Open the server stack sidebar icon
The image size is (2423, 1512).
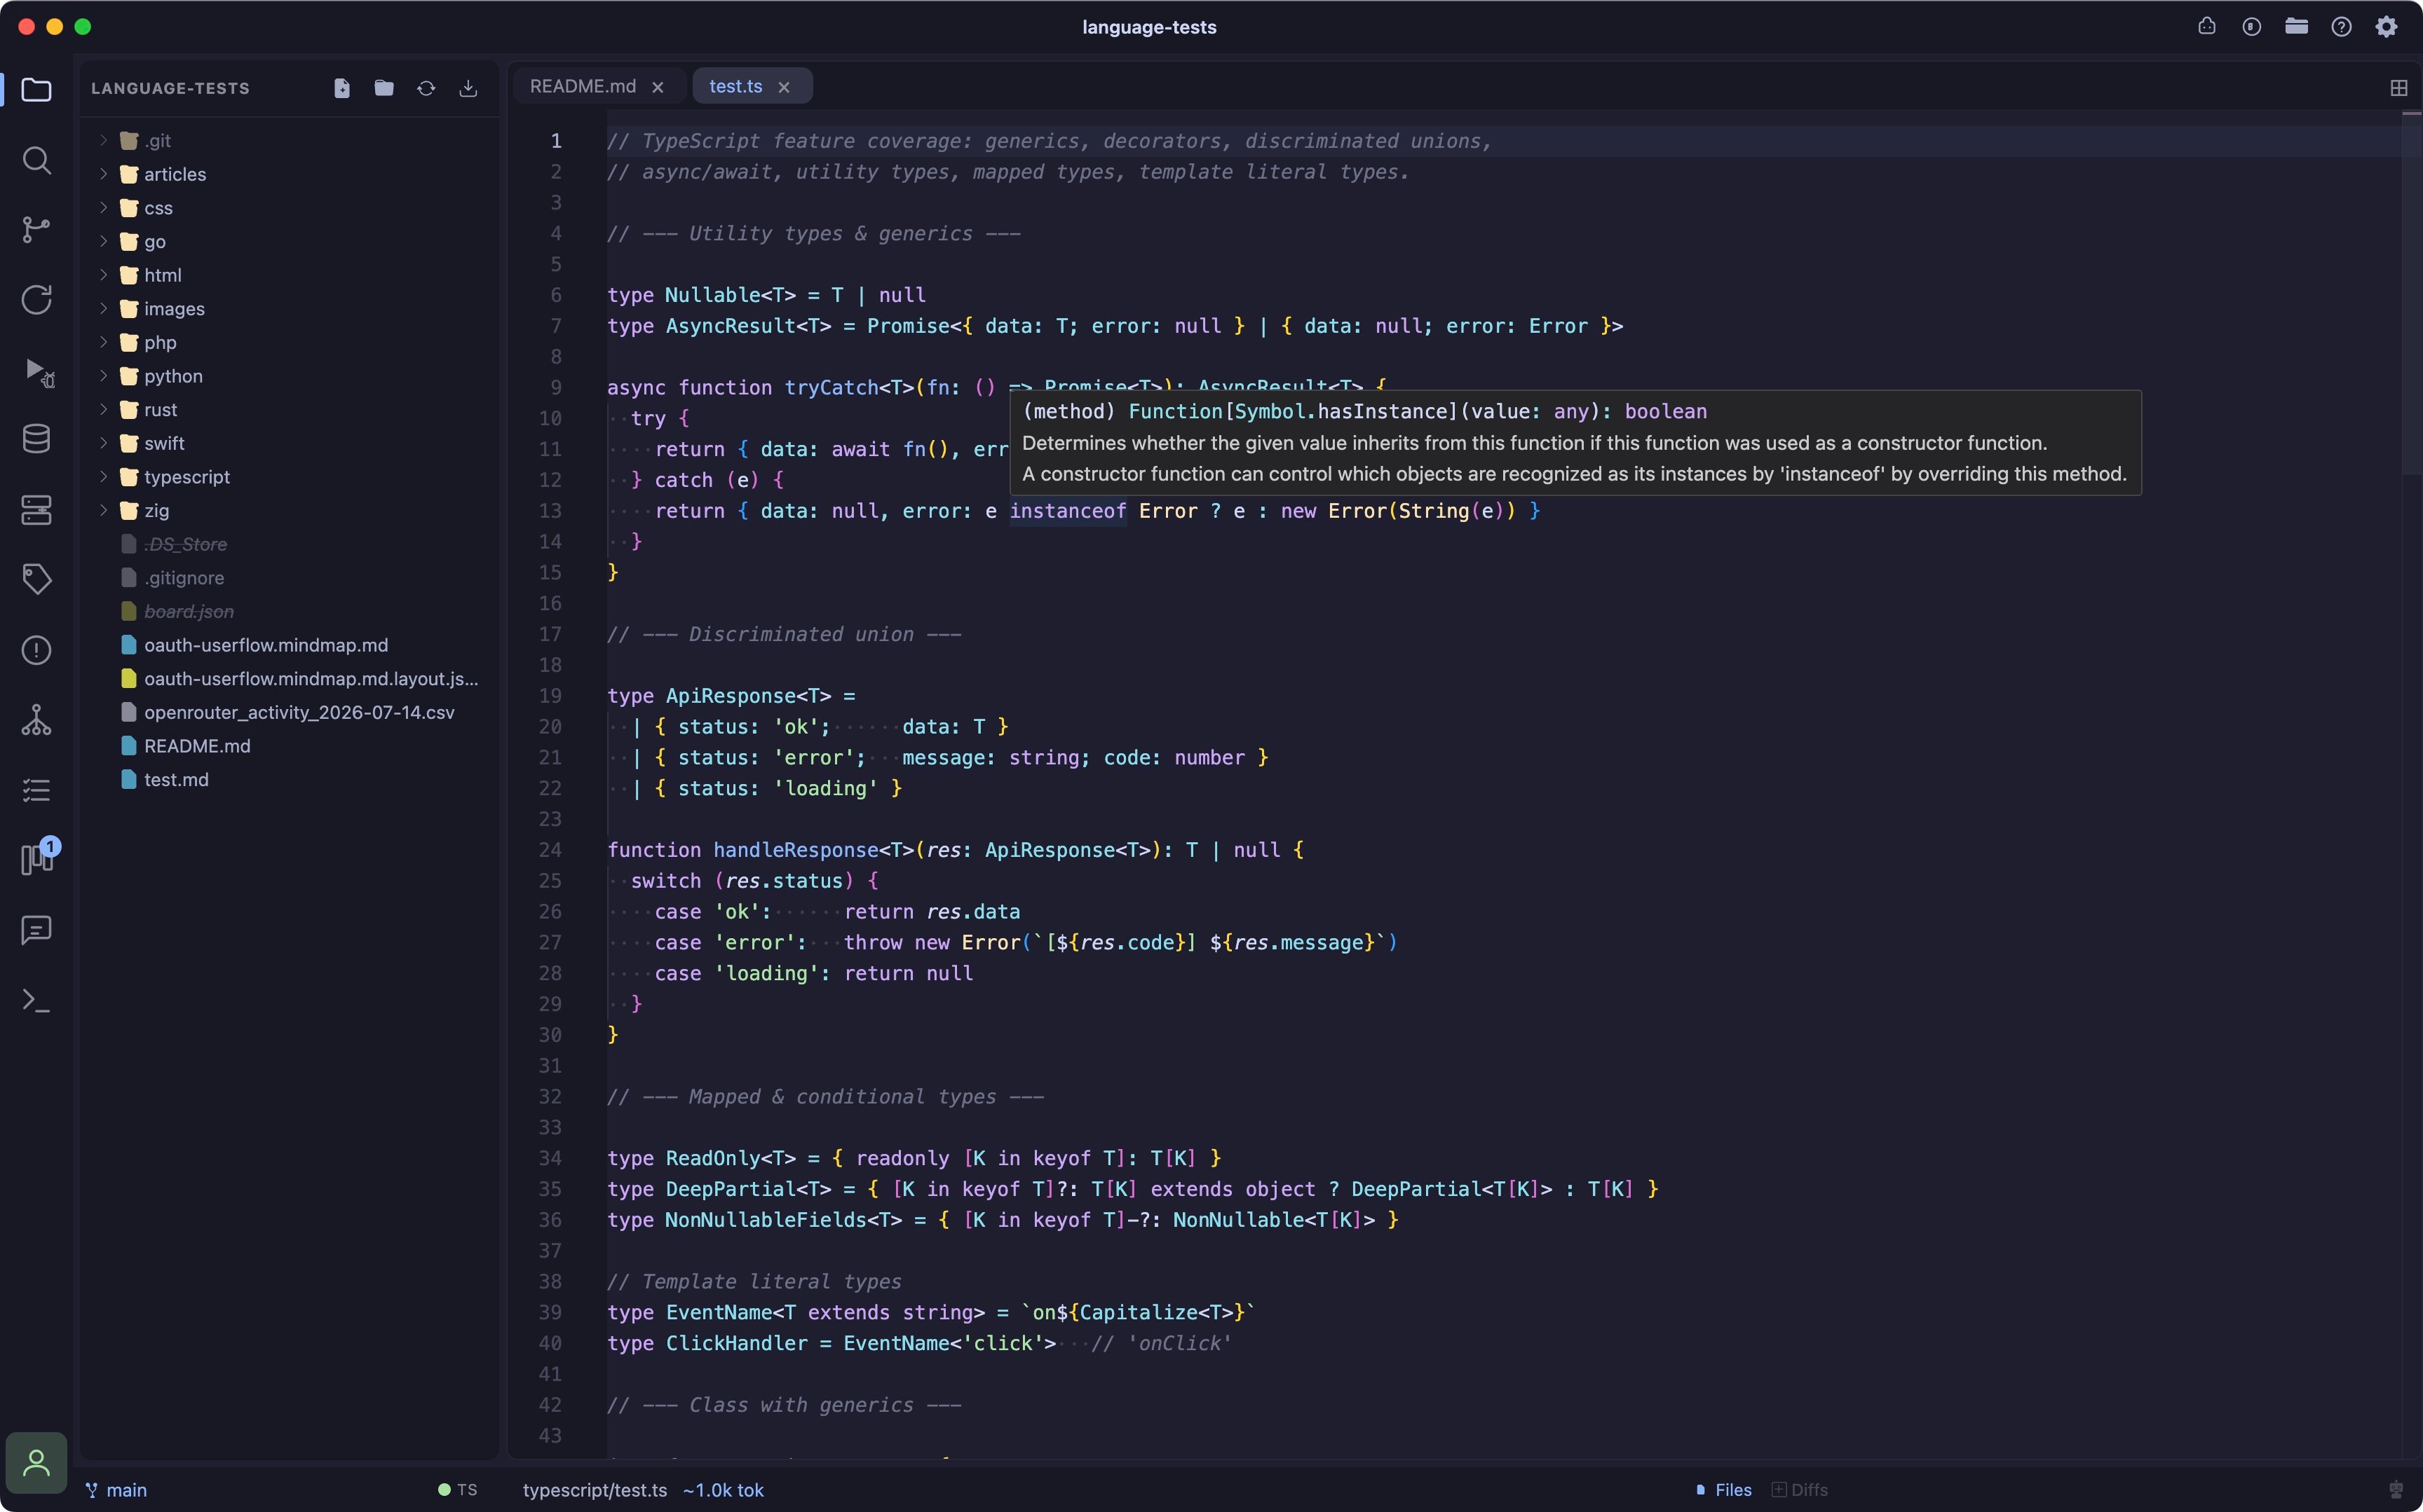tap(36, 510)
